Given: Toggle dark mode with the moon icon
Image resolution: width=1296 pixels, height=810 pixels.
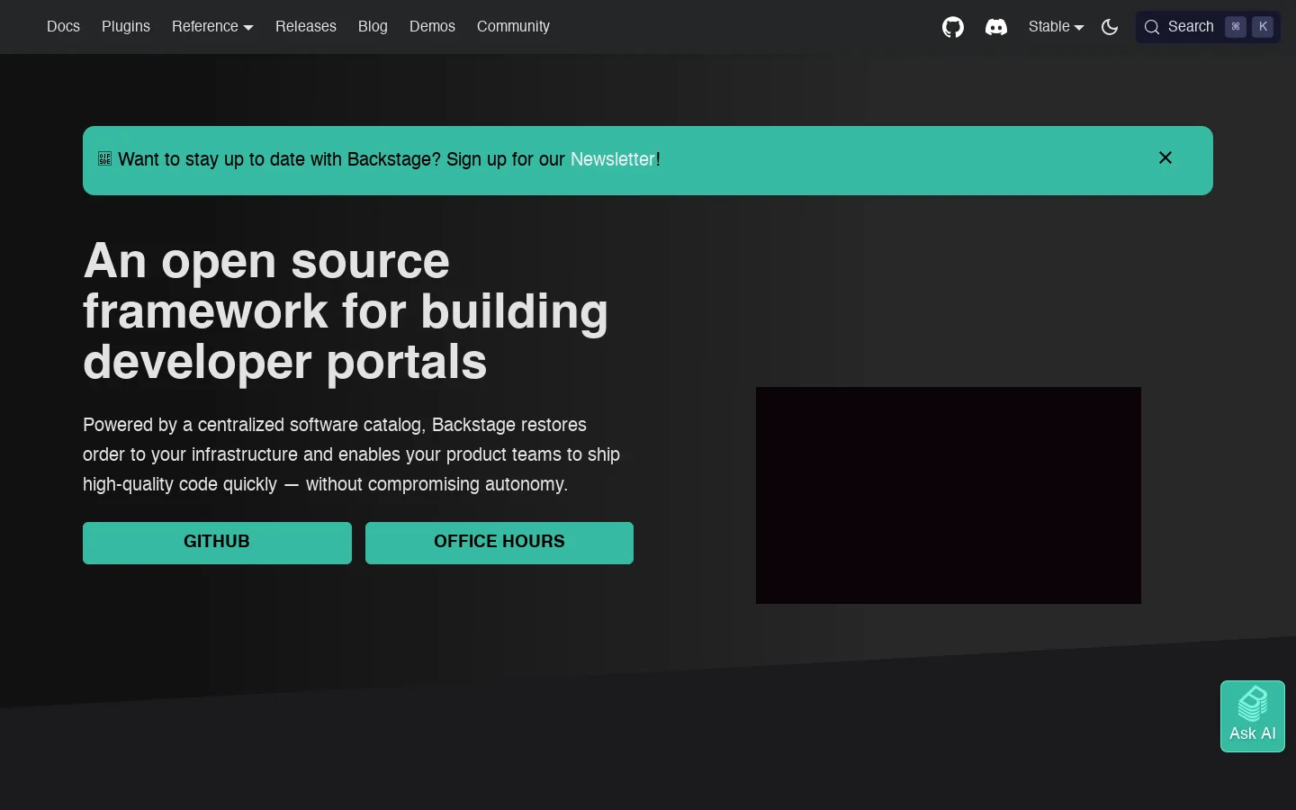Looking at the screenshot, I should click(1110, 27).
